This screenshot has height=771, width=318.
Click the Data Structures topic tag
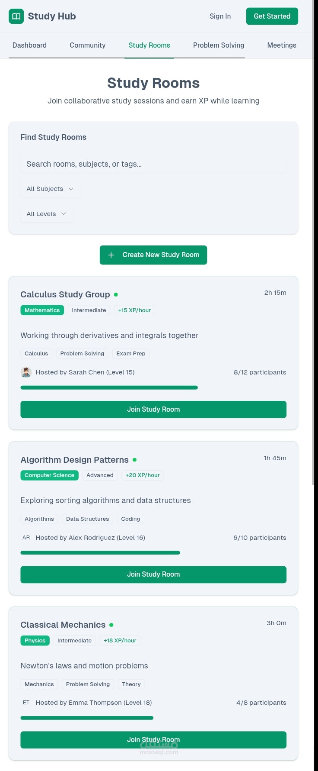click(x=87, y=519)
